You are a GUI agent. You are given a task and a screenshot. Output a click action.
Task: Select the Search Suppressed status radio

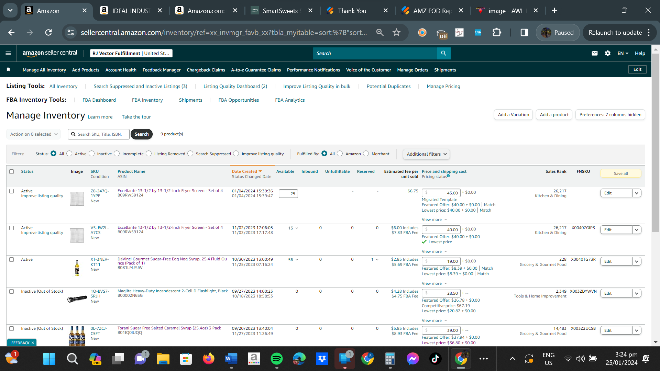(190, 154)
